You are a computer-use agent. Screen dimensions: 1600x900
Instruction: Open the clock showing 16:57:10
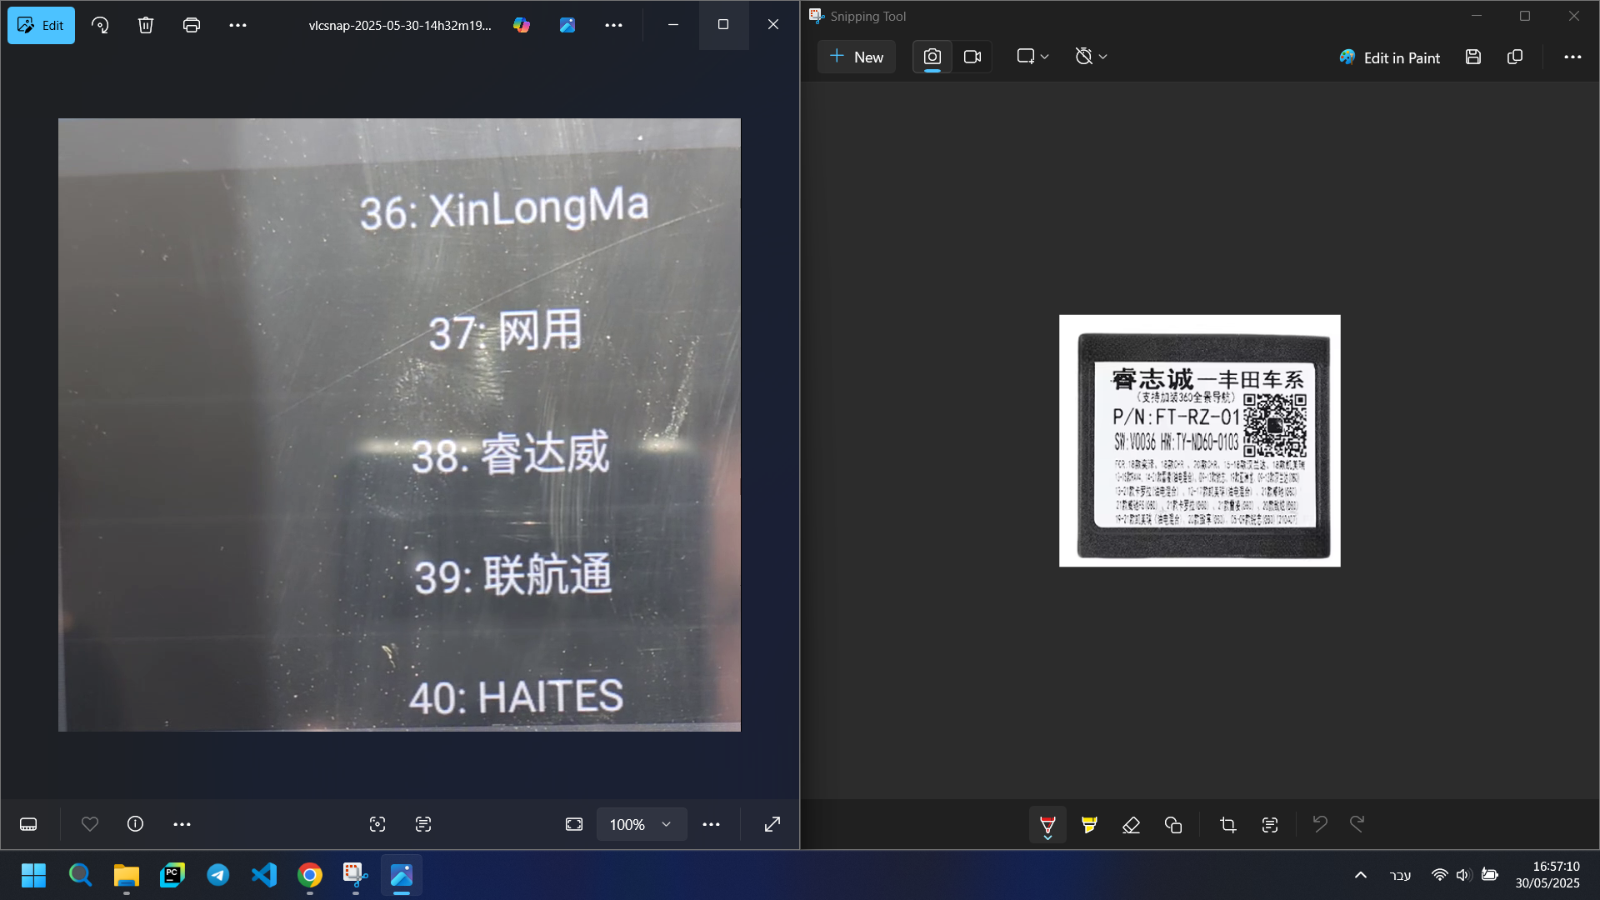(x=1547, y=875)
